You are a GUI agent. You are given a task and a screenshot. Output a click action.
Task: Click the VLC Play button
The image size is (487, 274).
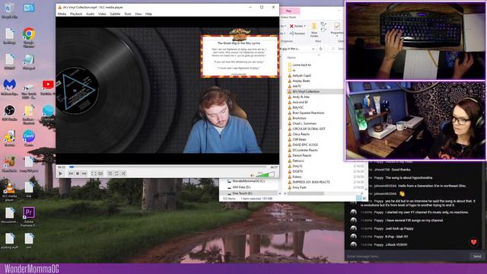(x=61, y=174)
